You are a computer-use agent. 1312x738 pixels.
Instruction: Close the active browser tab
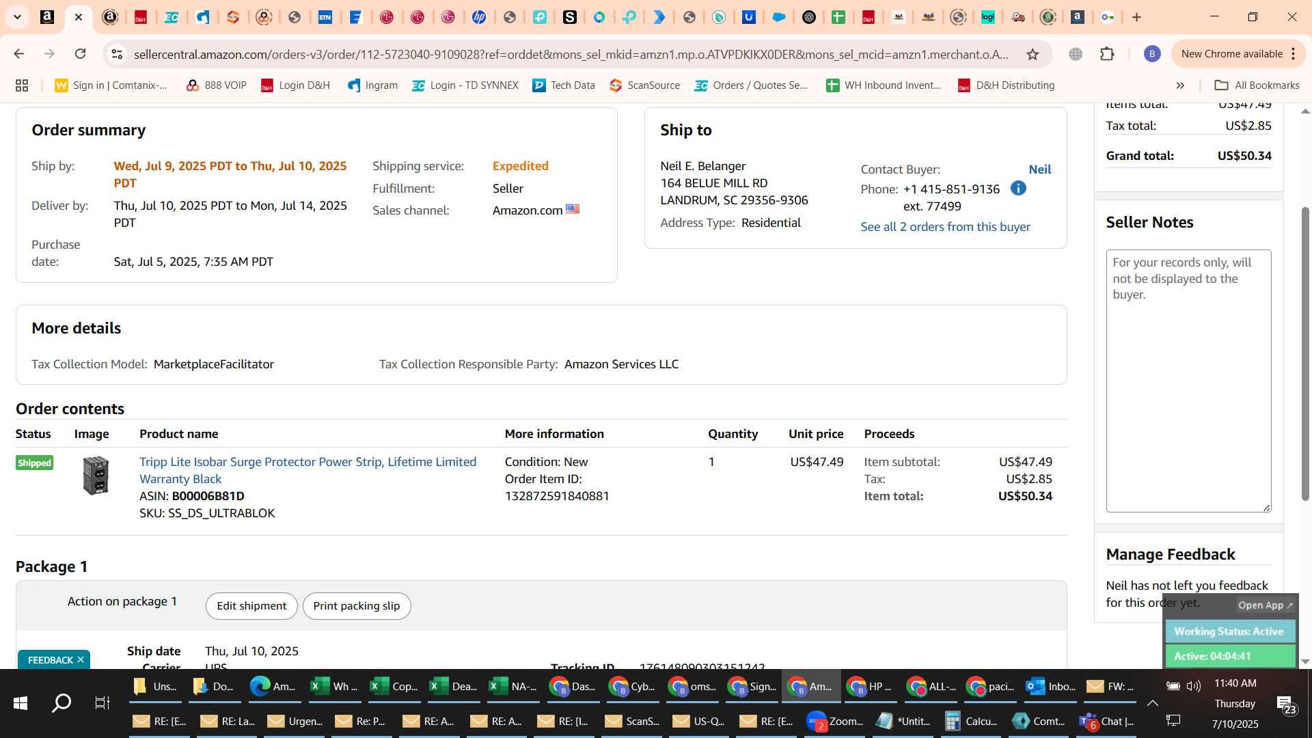pos(79,17)
